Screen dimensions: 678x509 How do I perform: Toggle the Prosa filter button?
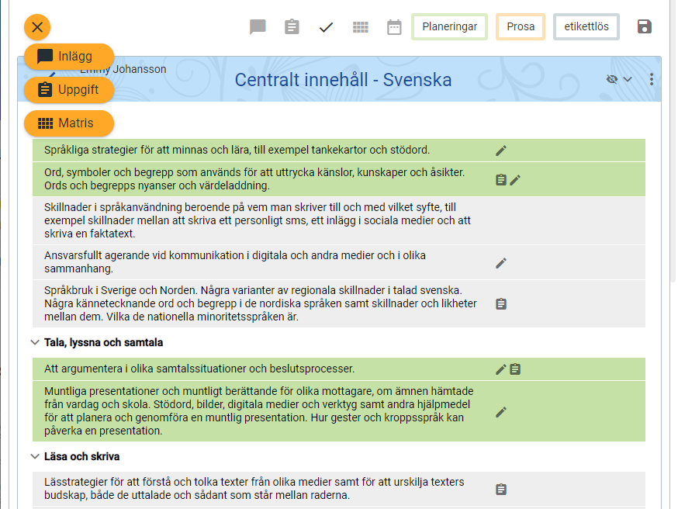tap(521, 27)
